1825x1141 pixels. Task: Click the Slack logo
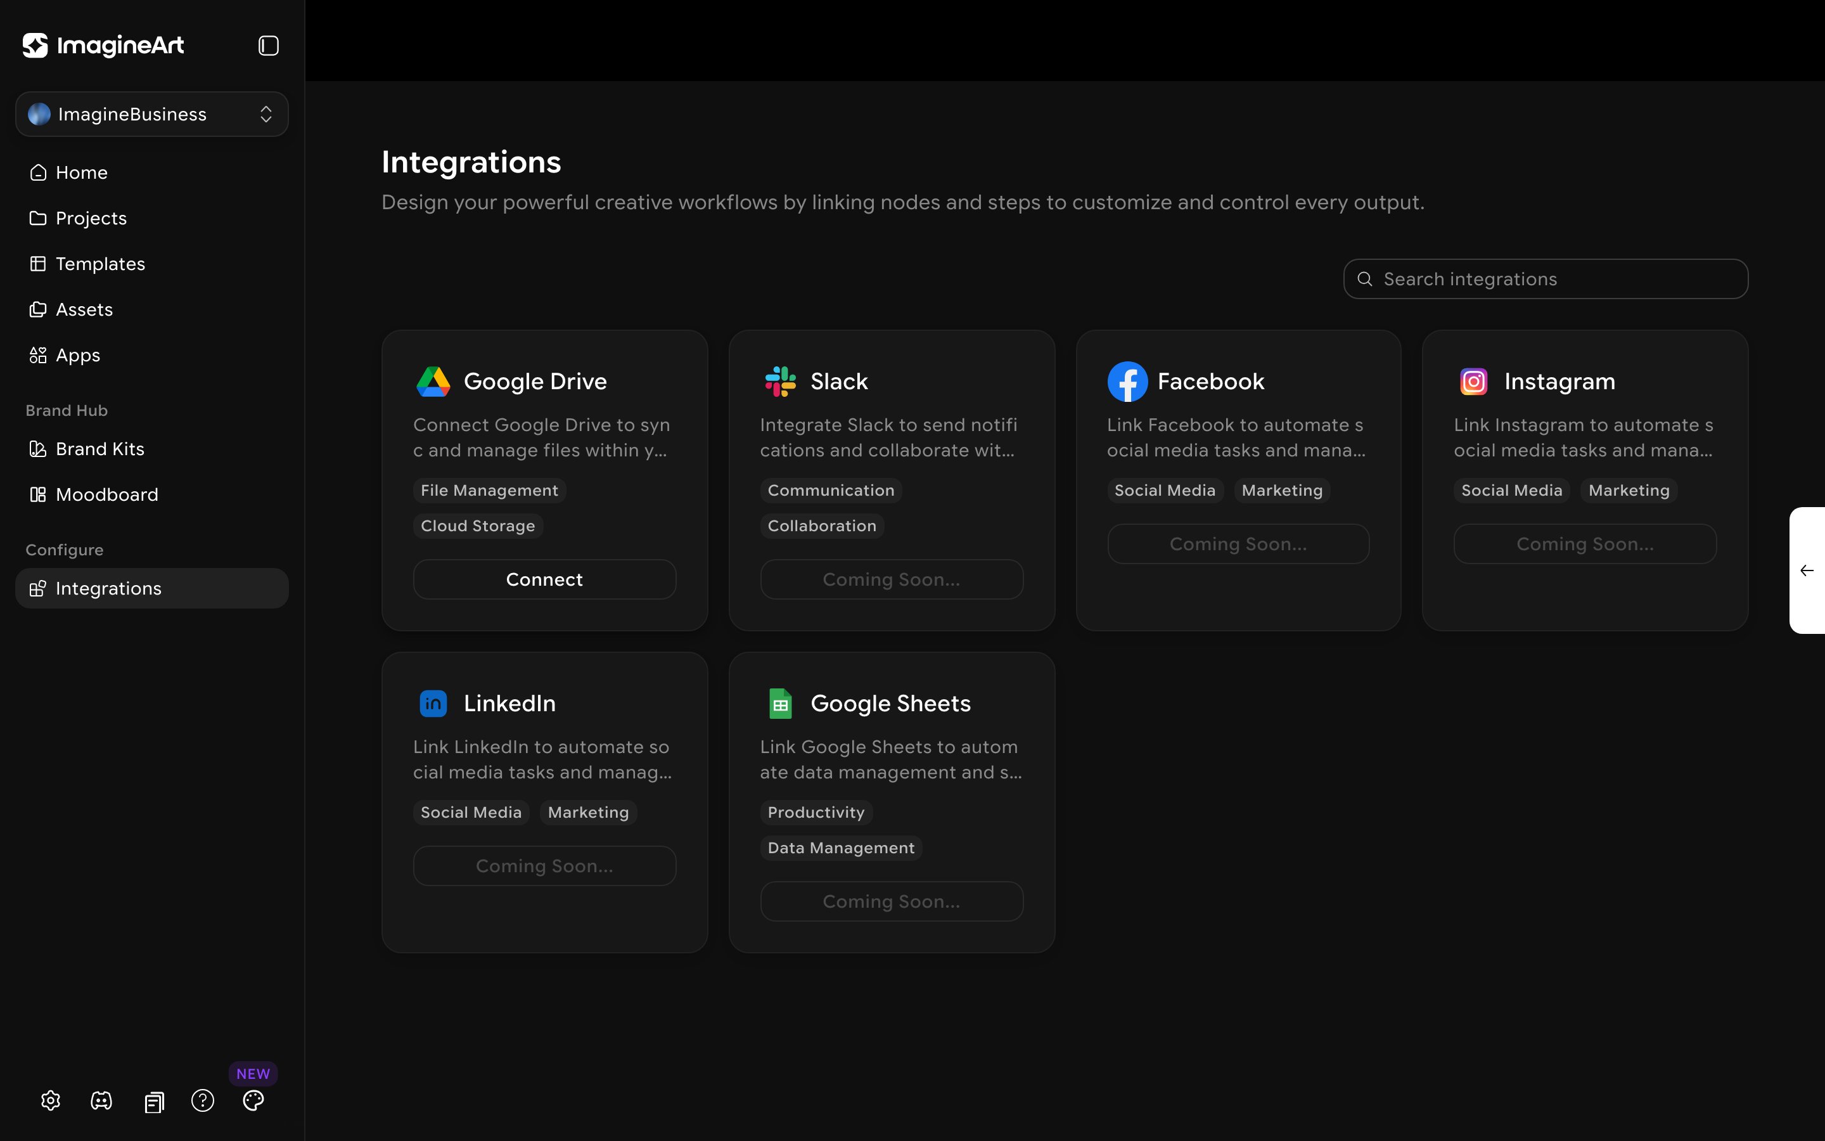781,382
